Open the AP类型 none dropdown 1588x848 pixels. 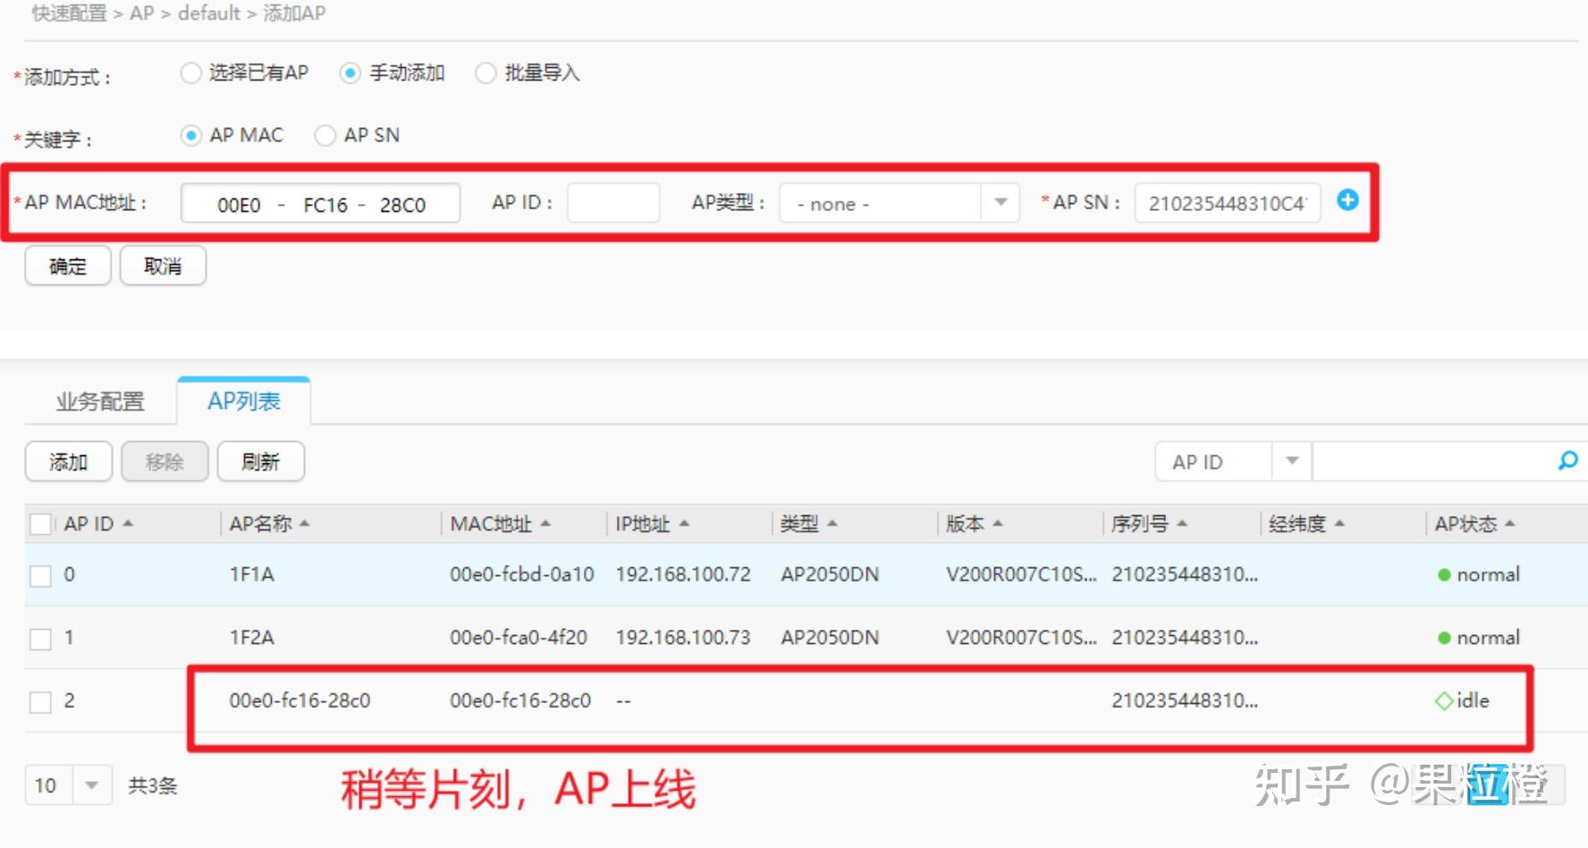900,203
